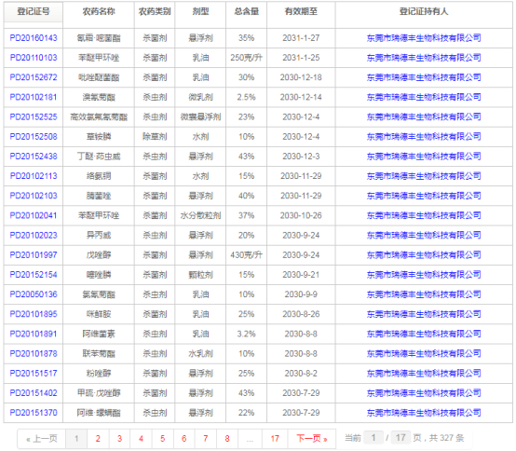Image resolution: width=516 pixels, height=451 pixels.
Task: Select the 2030-8-26 expiry date cell
Action: click(x=301, y=314)
